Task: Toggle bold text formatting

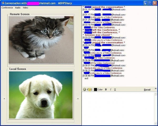Action: point(106,90)
